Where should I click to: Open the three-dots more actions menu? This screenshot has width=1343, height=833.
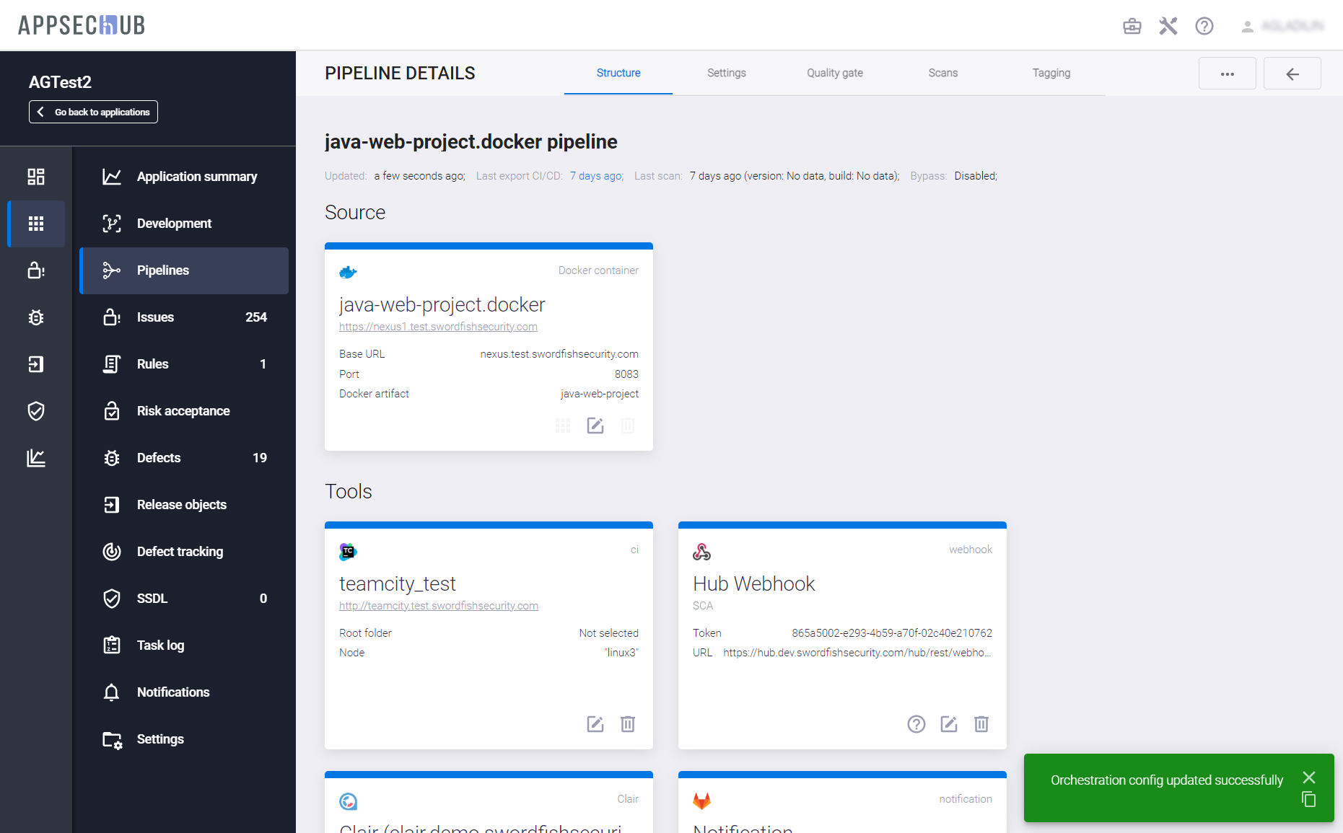(1227, 74)
